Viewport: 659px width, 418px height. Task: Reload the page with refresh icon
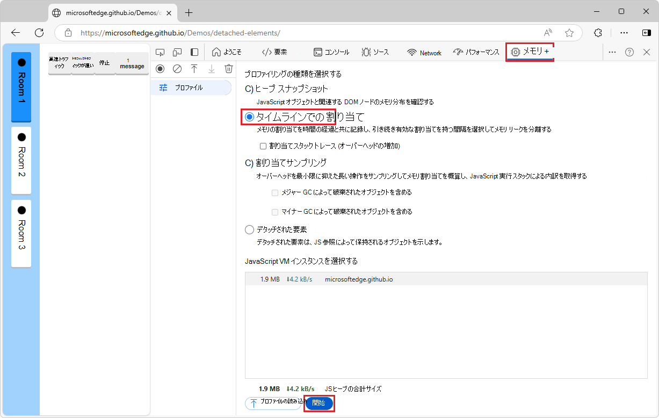point(39,33)
